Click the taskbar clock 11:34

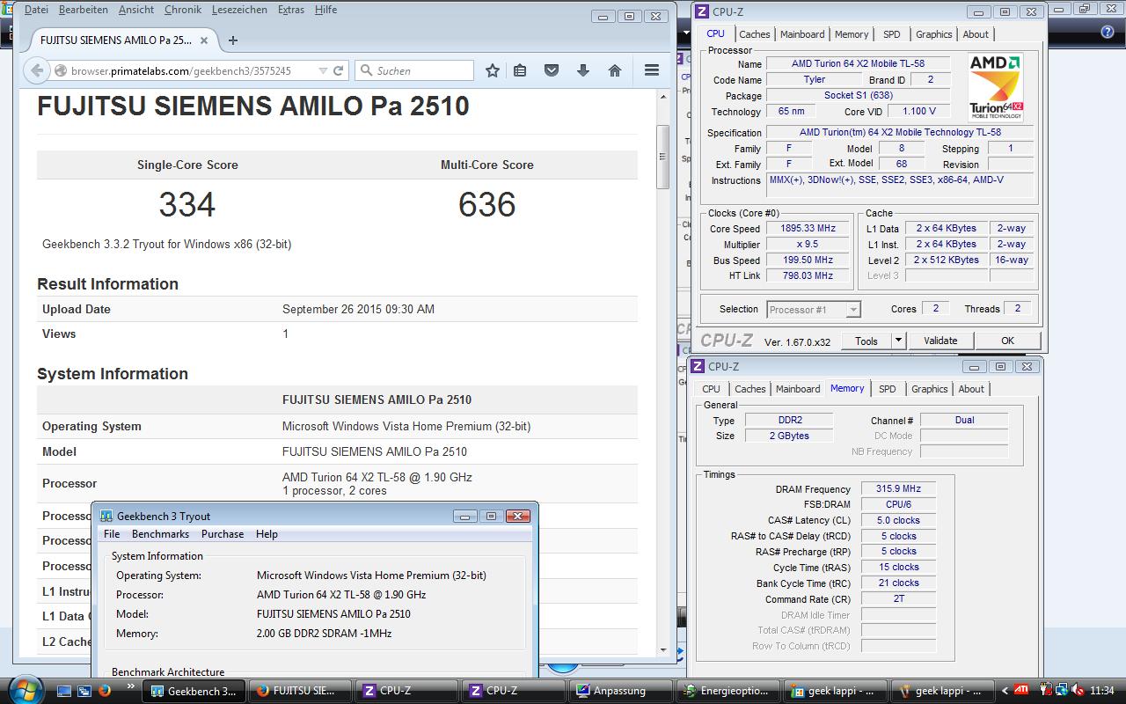1102,691
